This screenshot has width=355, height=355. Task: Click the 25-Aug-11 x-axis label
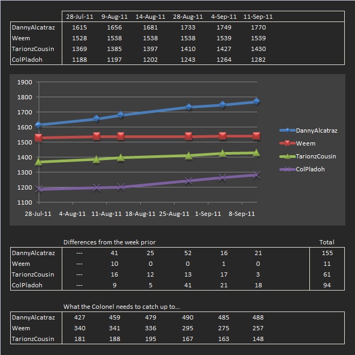[174, 214]
